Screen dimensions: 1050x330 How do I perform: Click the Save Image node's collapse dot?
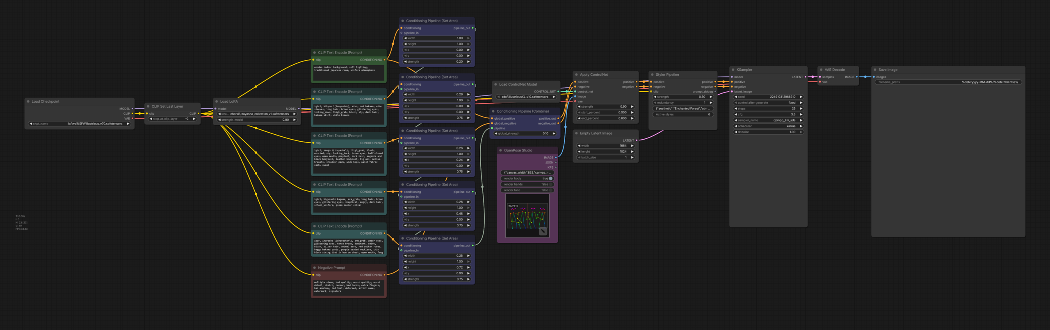(874, 70)
